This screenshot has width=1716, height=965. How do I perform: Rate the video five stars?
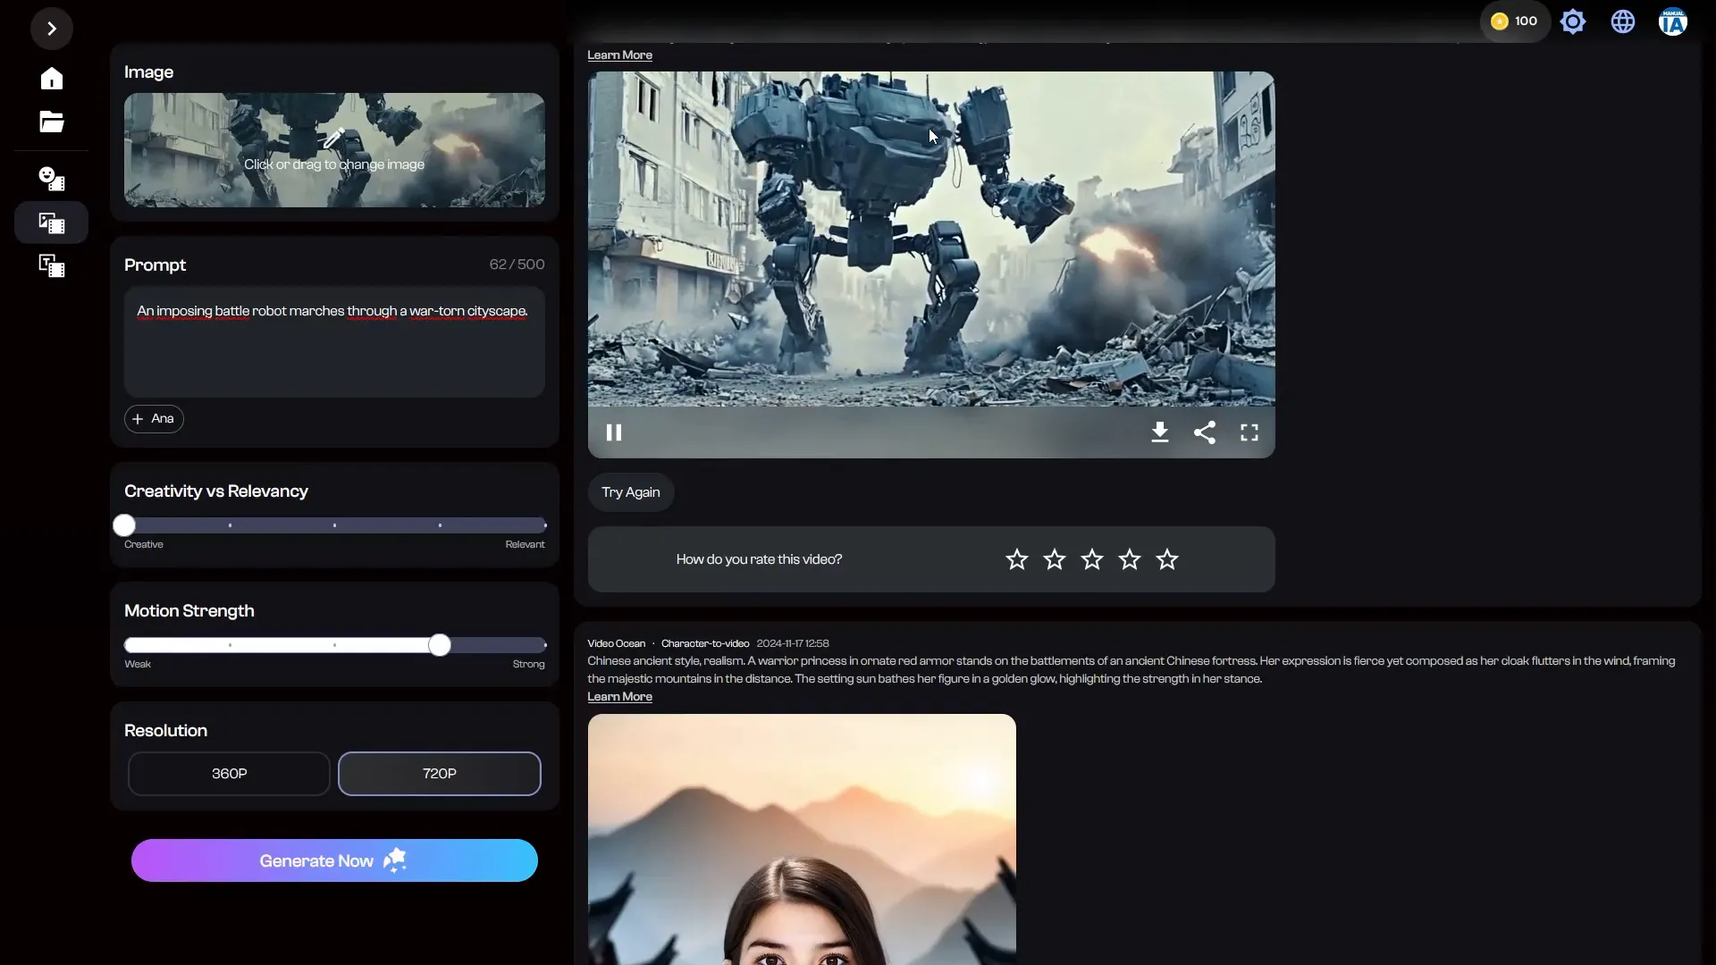[1167, 559]
